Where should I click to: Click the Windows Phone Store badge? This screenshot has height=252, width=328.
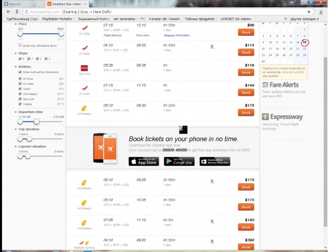pos(214,161)
